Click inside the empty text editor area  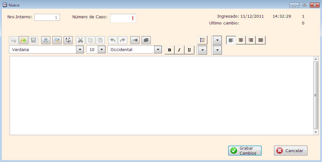(161, 96)
